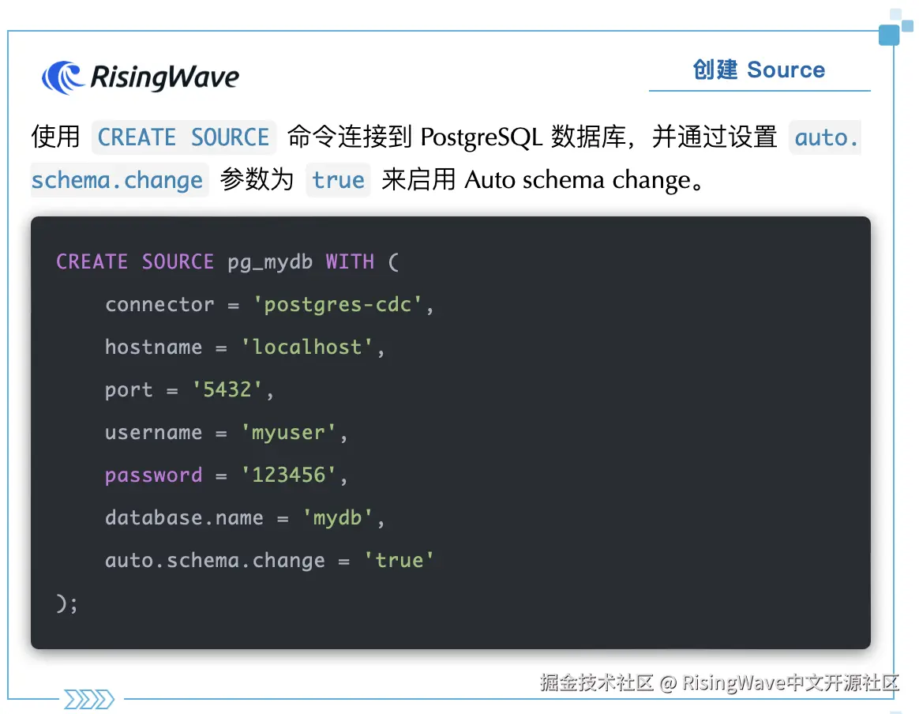Click the port = '5432' code line
This screenshot has width=919, height=714.
(189, 389)
